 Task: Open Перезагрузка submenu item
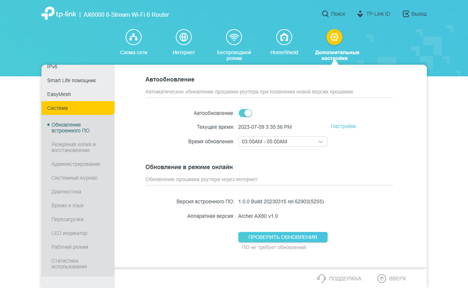pyautogui.click(x=67, y=219)
